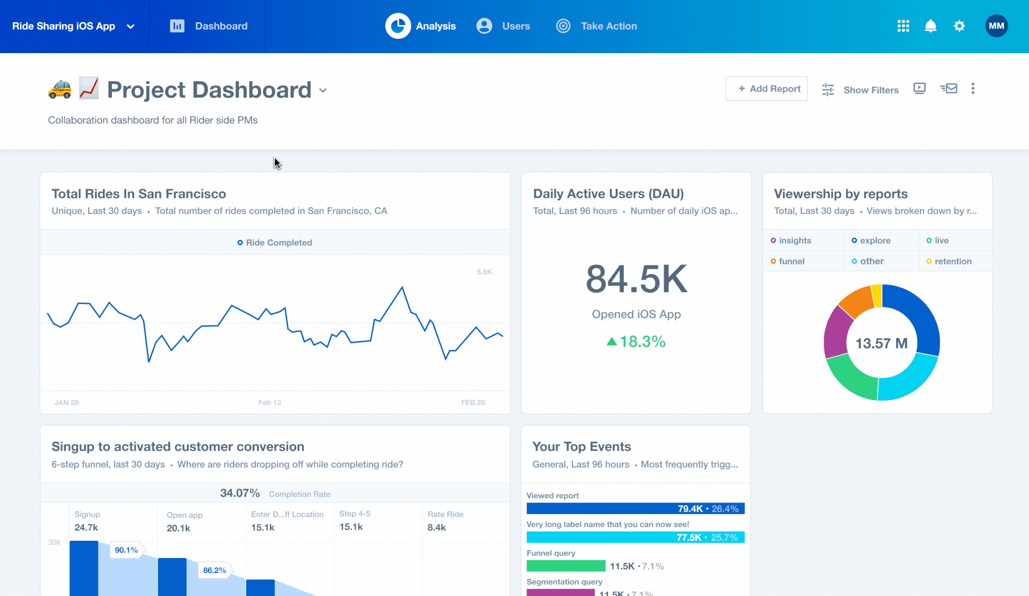Viewport: 1029px width, 596px height.
Task: Open the settings gear
Action: pyautogui.click(x=959, y=26)
